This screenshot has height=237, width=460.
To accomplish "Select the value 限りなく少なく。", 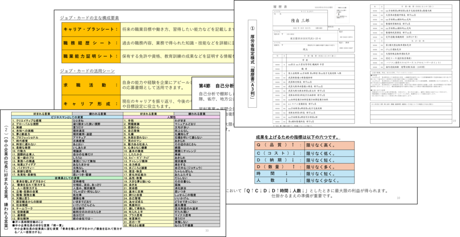I will click(323, 180).
